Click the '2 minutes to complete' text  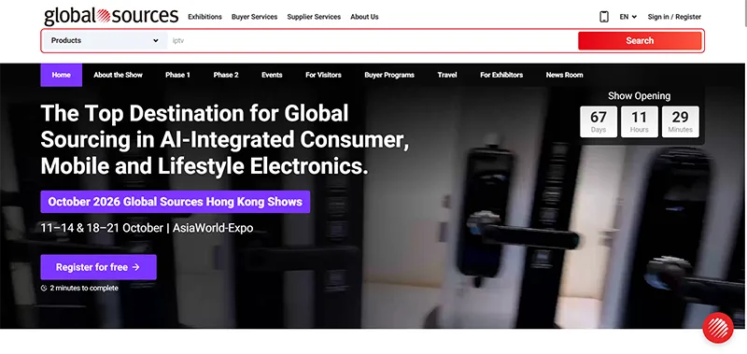point(84,289)
